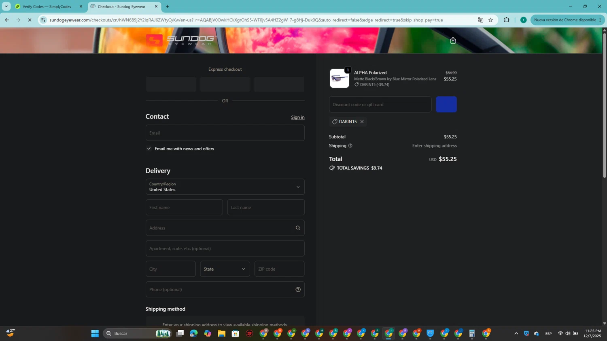607x341 pixels.
Task: Go back to the previous page
Action: (7, 20)
